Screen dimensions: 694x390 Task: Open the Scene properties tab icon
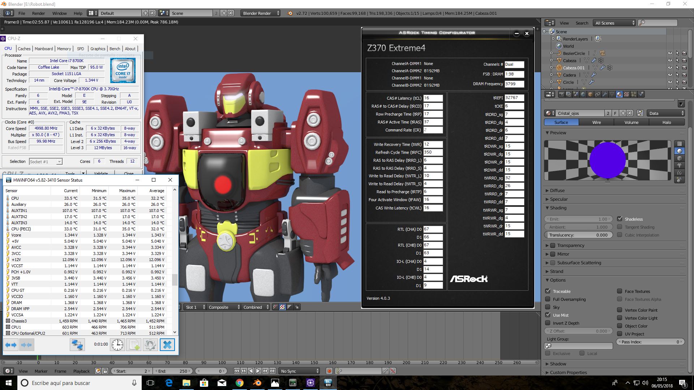[576, 95]
